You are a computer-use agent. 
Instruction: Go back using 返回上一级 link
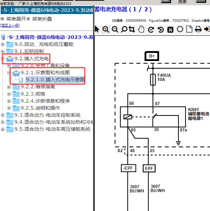point(10,26)
